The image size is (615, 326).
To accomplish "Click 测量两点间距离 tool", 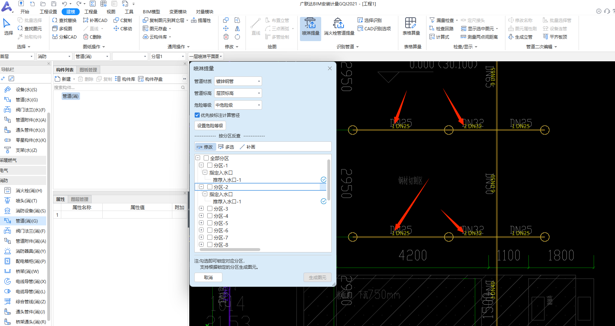I will point(479,37).
